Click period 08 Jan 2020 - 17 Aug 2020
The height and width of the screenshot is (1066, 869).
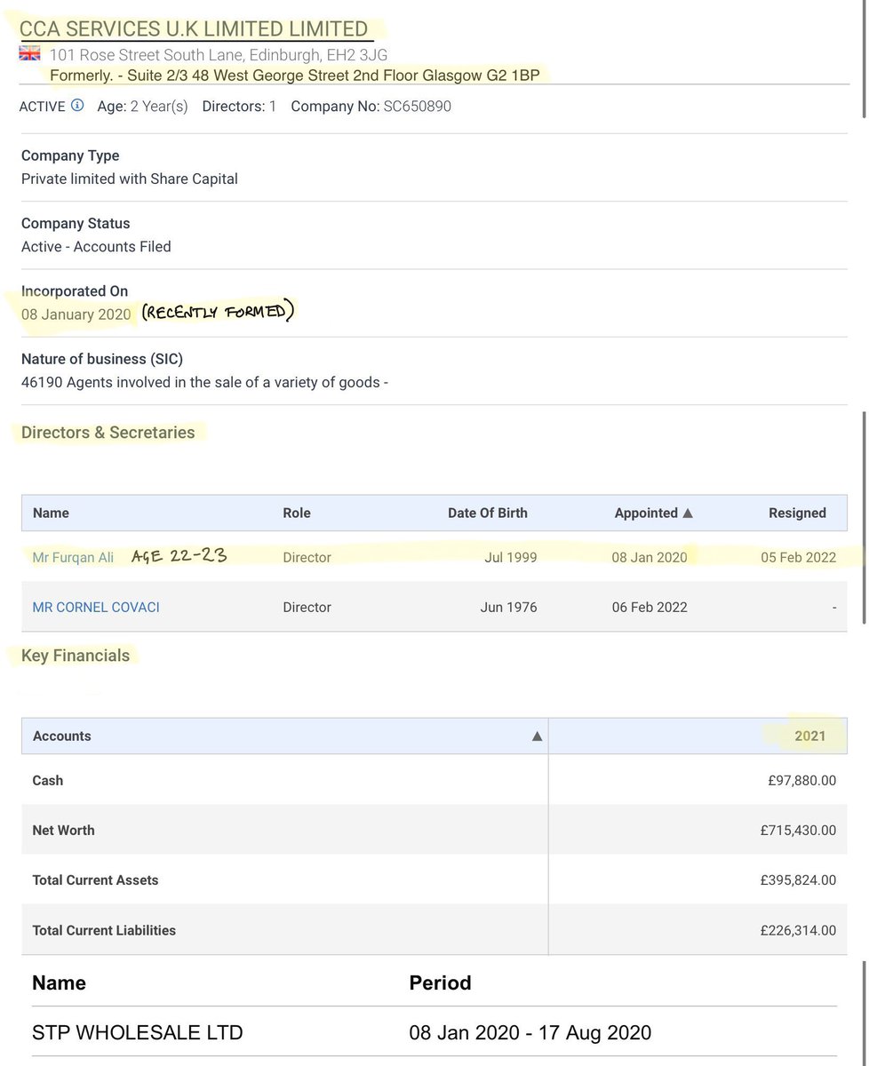pyautogui.click(x=530, y=1033)
